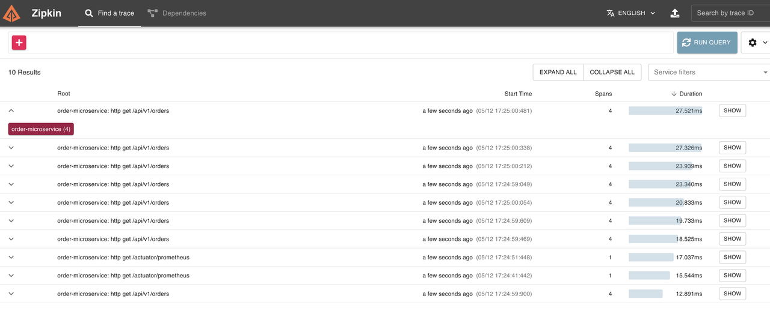The image size is (770, 311).
Task: Click the EXPAND ALL button
Action: 558,72
